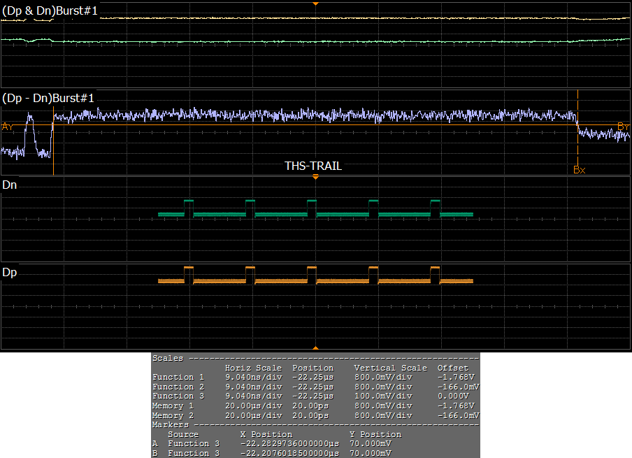Click the Memory 2 scale entry
This screenshot has height=458, width=632.
[x=173, y=415]
